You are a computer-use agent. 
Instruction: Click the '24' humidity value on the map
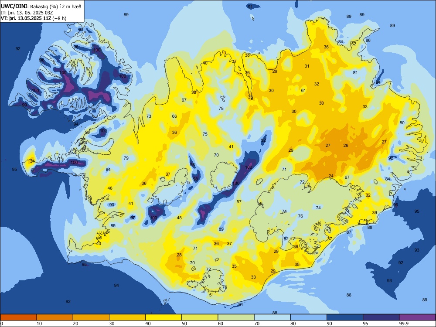pyautogui.click(x=331, y=176)
